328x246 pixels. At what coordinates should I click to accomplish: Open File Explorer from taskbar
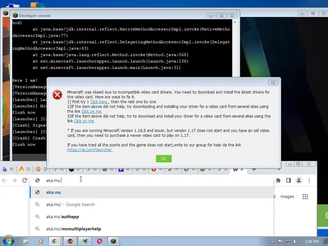[26, 242]
